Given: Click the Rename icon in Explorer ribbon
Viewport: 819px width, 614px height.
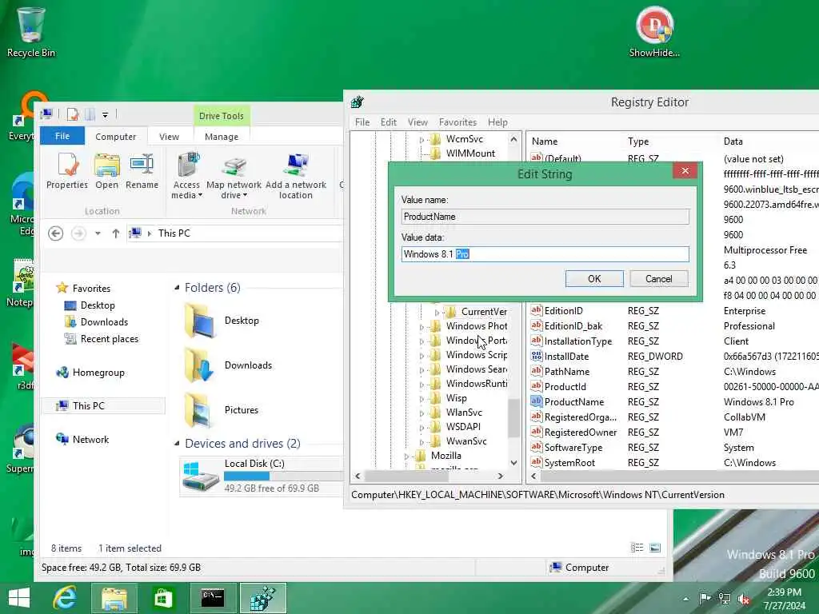Looking at the screenshot, I should tap(142, 171).
